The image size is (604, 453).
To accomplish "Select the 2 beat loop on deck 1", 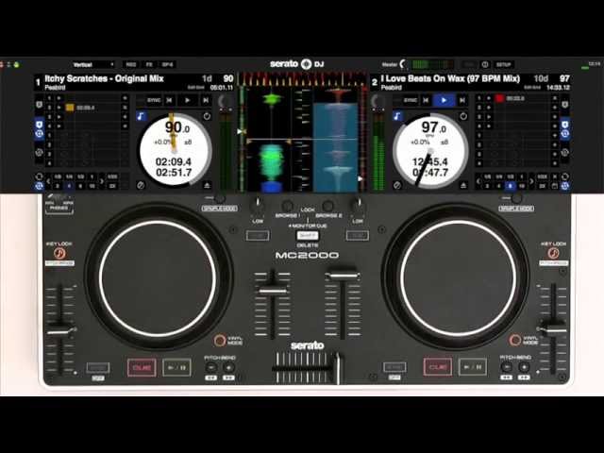I will click(57, 186).
